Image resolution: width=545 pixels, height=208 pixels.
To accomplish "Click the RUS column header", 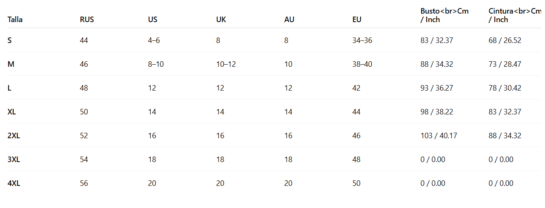I will [x=87, y=20].
